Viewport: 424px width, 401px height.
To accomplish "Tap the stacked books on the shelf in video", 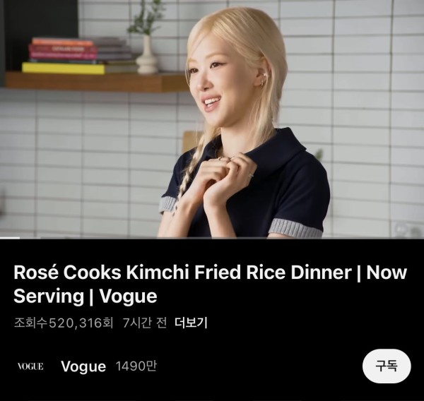I will 78,55.
